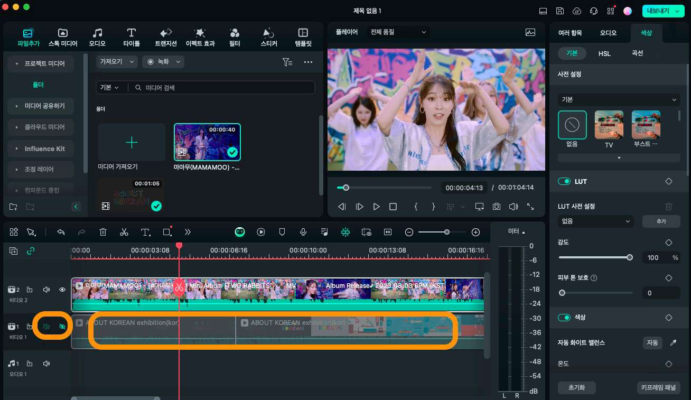
Task: Open the 오디오 tab in media toolbar
Action: click(x=97, y=38)
